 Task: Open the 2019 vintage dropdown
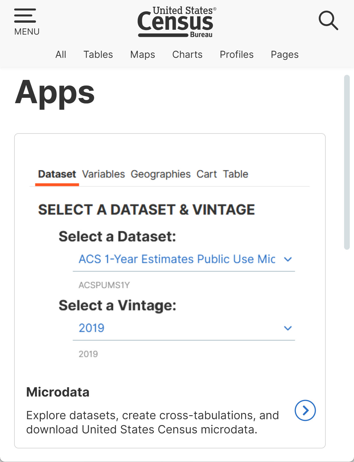[x=184, y=328]
